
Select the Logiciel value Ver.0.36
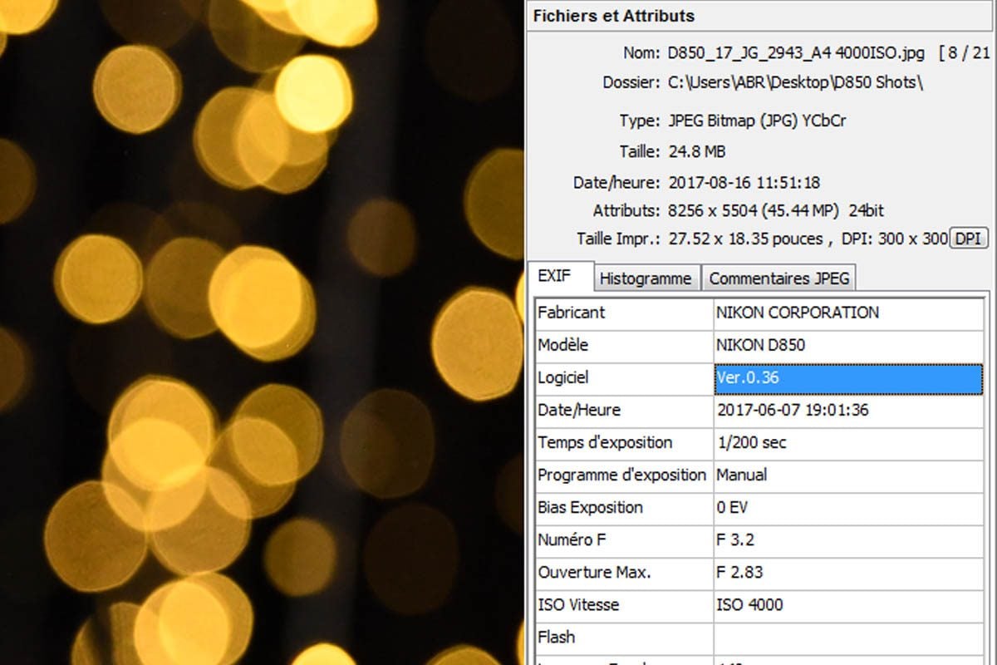[848, 377]
